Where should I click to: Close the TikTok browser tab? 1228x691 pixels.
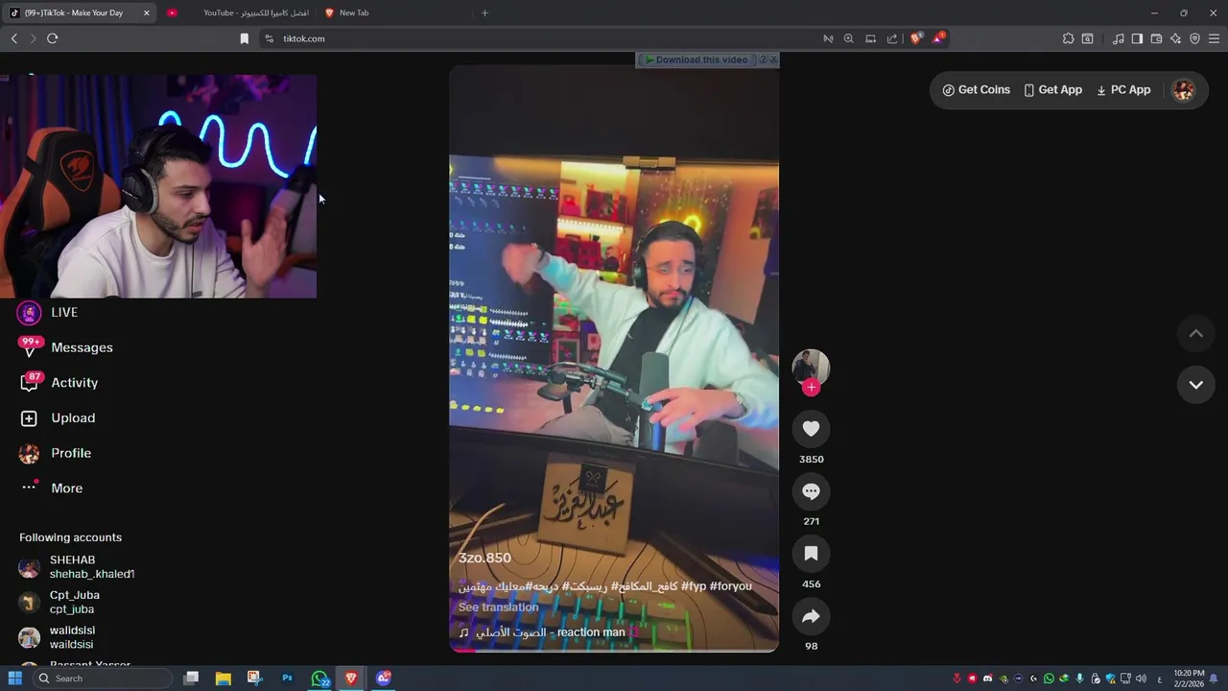(147, 12)
